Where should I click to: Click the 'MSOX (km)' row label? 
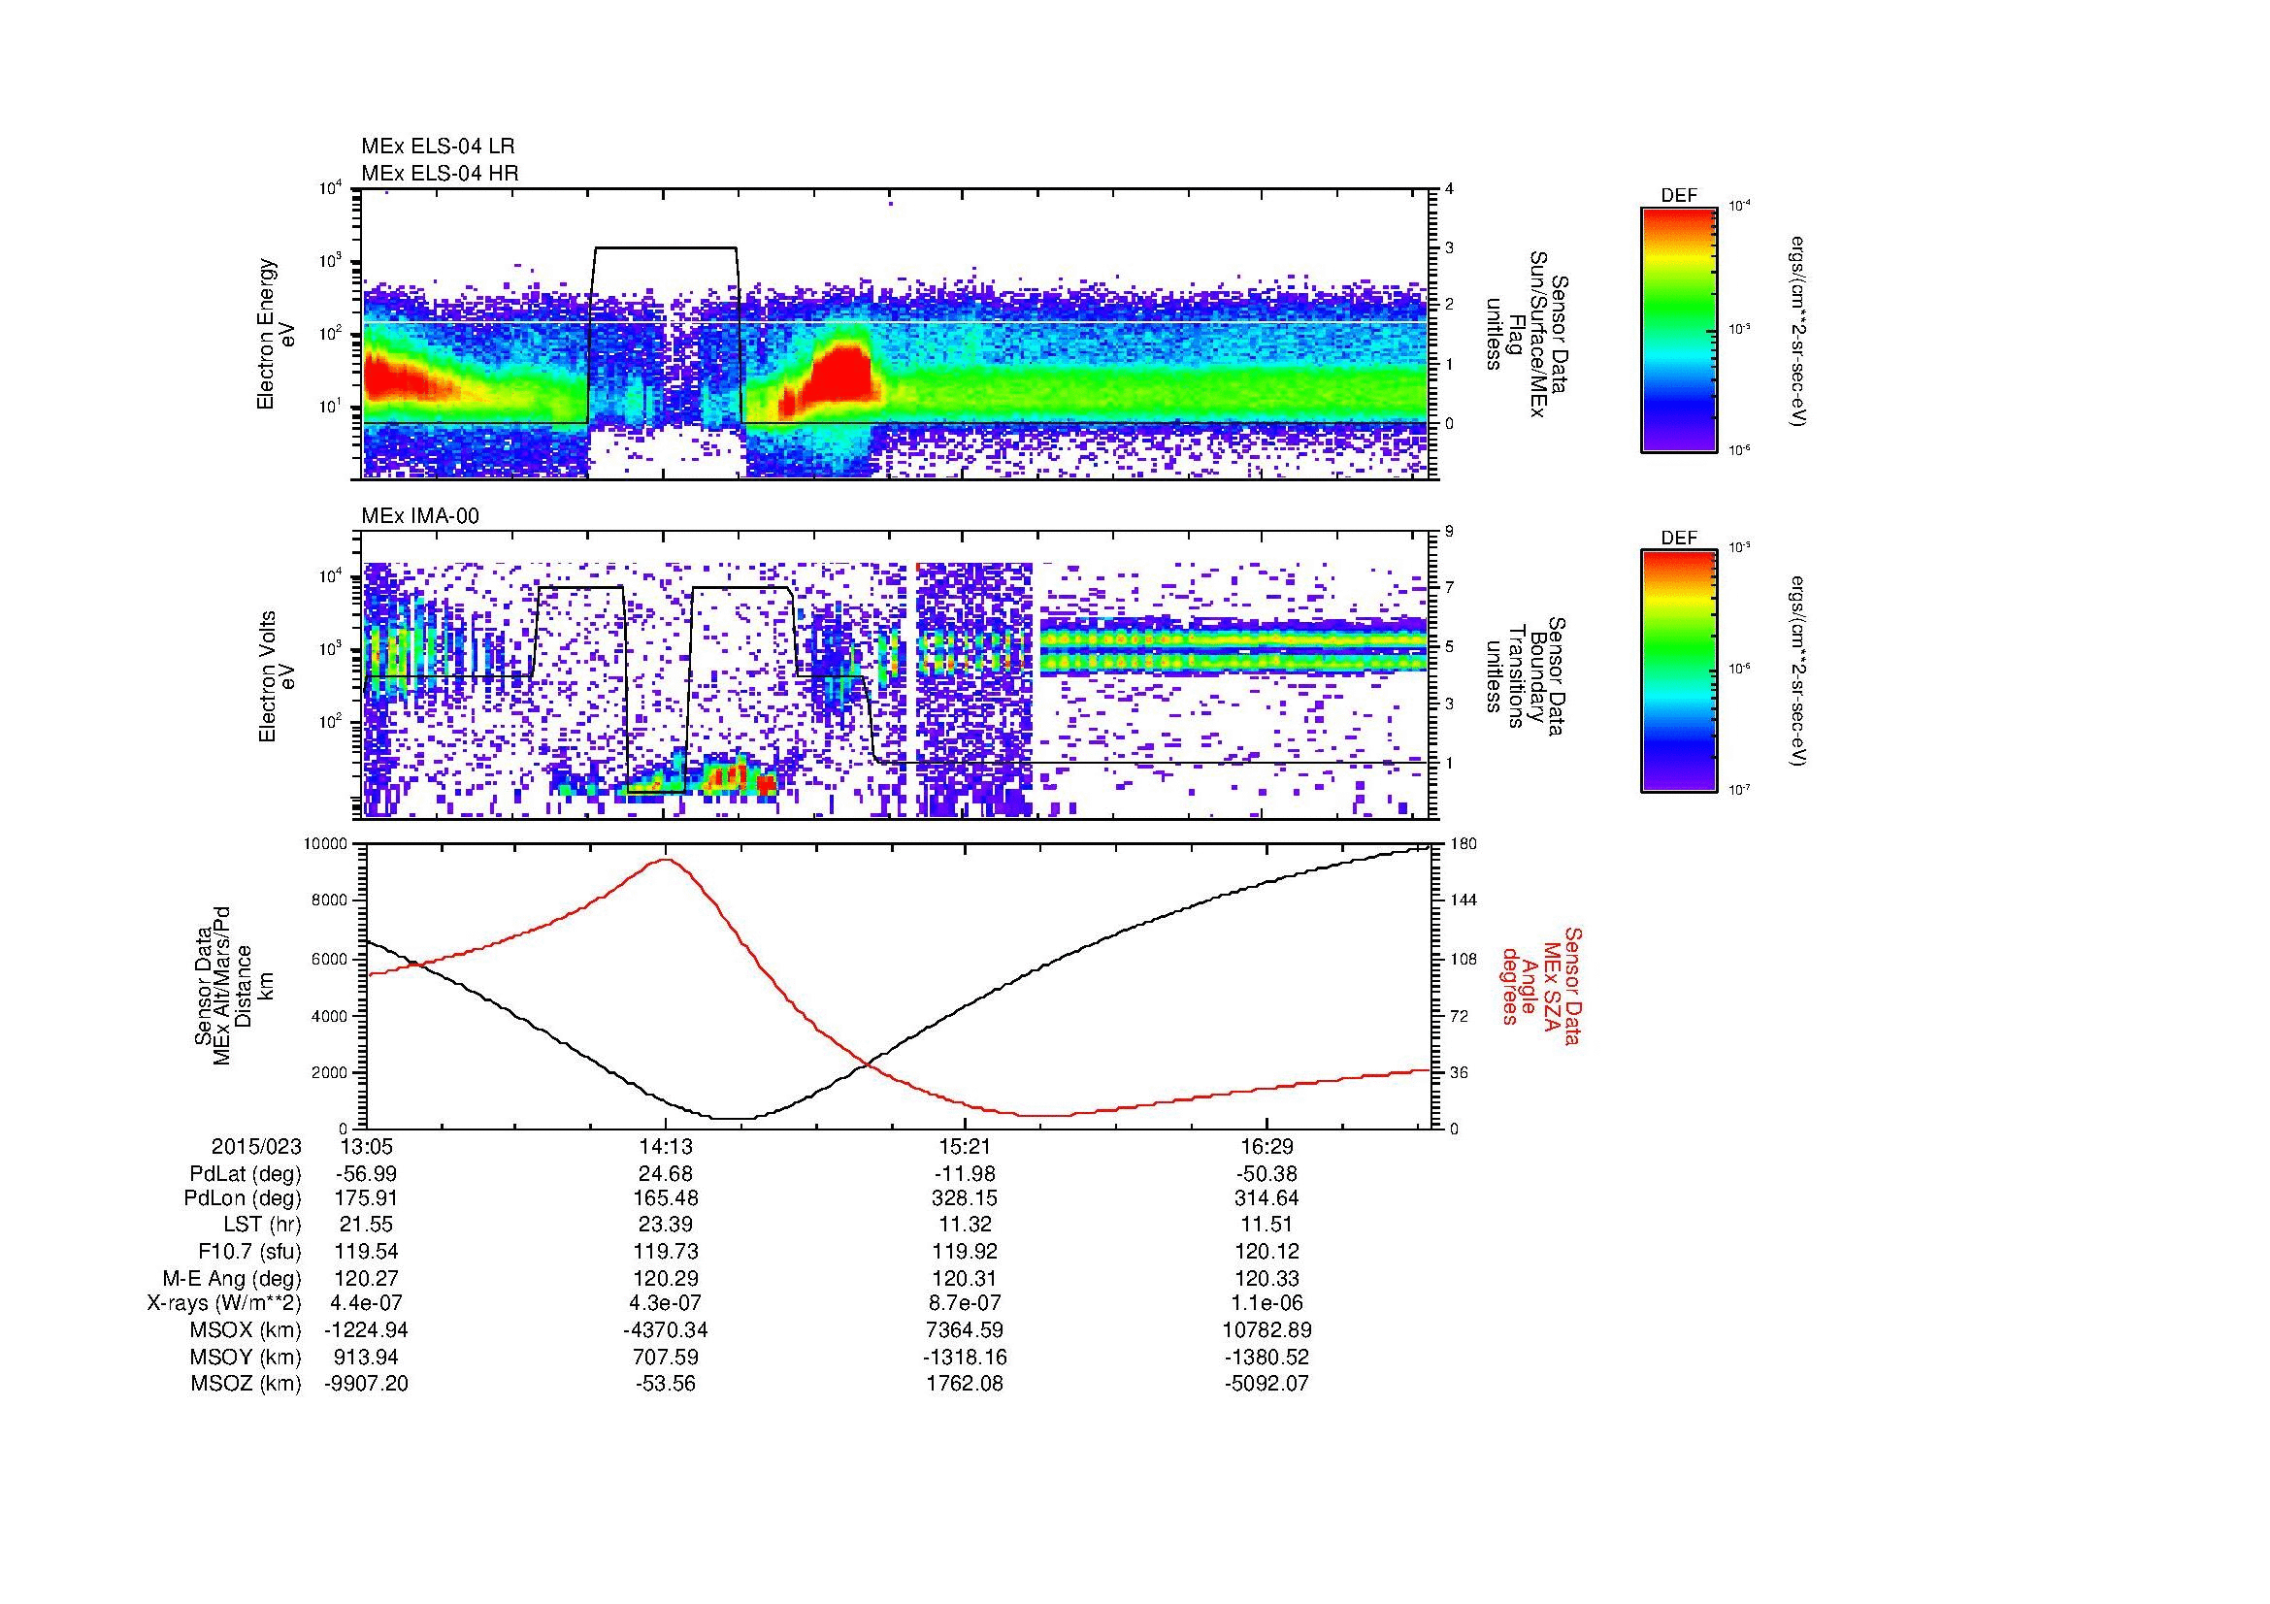click(x=246, y=1330)
